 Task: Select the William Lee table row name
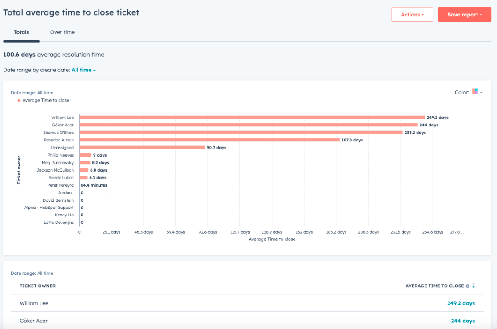(x=34, y=303)
